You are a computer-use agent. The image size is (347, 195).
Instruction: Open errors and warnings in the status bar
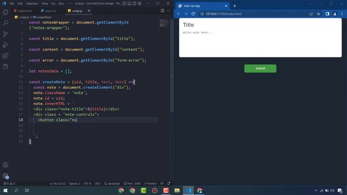click(9, 184)
